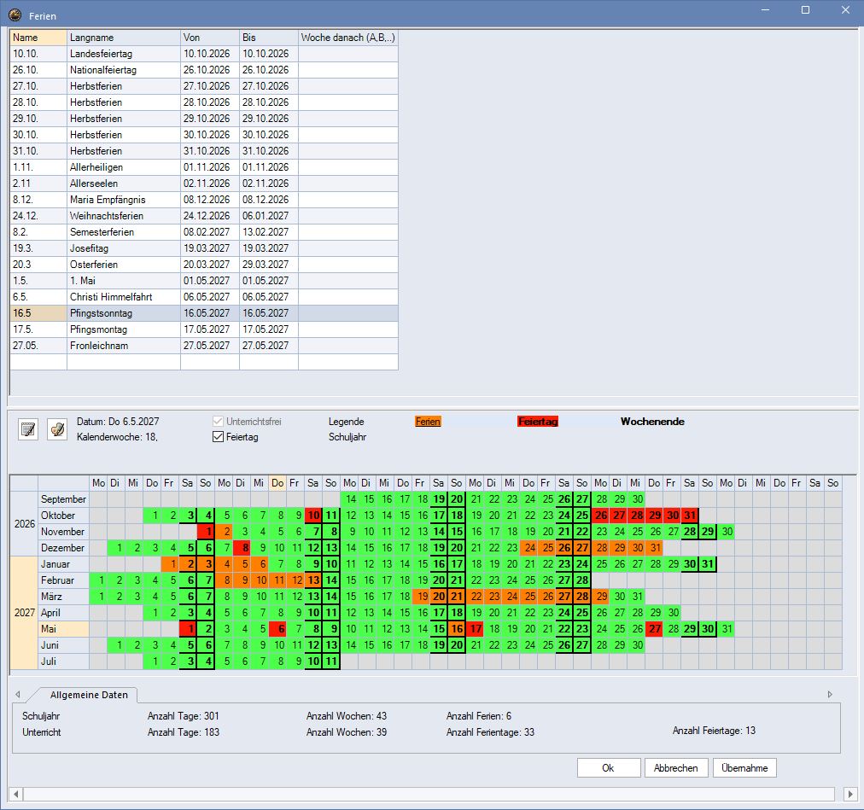Click the red Feiertag legend swatch
The height and width of the screenshot is (810, 864).
pos(538,422)
